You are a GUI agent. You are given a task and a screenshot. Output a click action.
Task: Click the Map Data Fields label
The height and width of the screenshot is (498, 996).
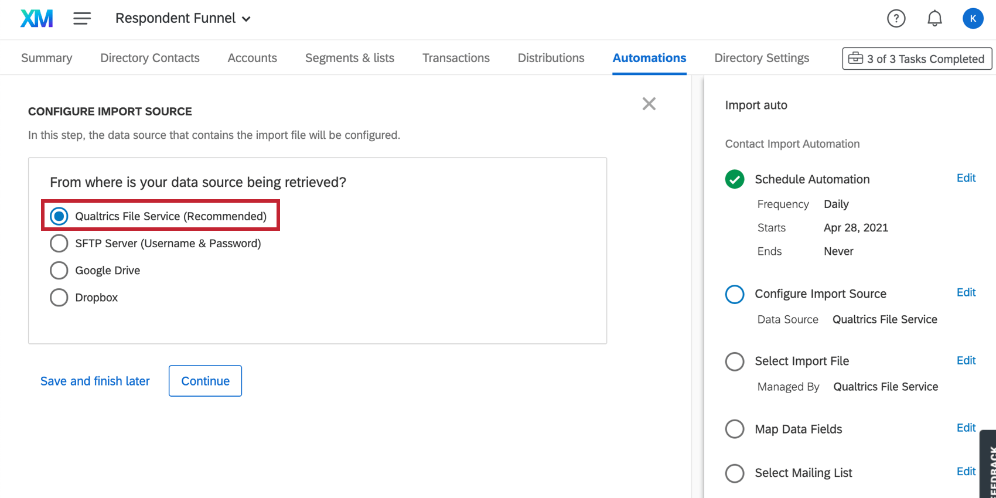pyautogui.click(x=798, y=429)
